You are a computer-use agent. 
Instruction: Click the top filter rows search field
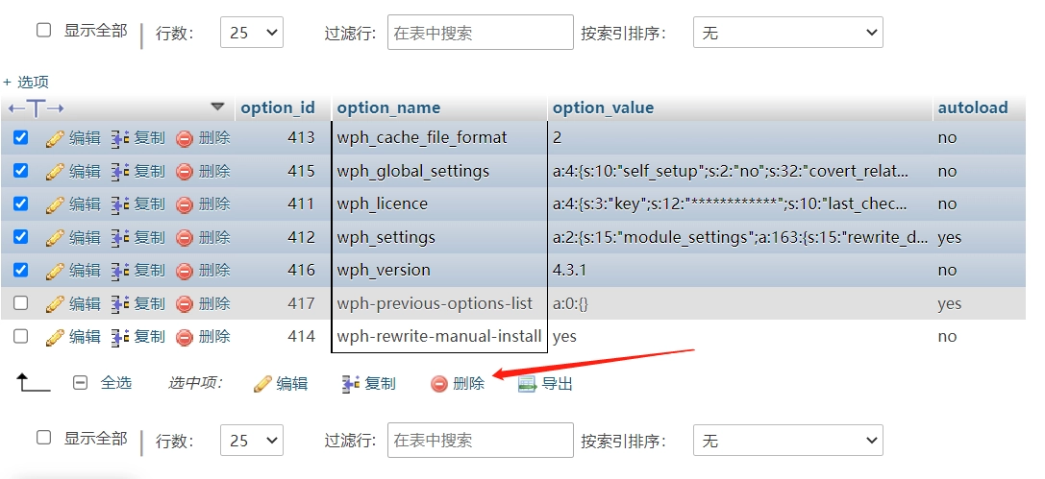coord(480,33)
